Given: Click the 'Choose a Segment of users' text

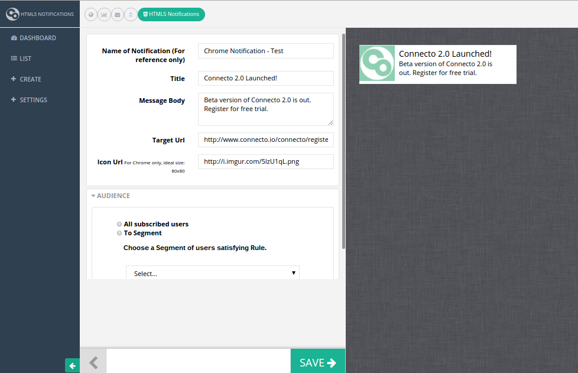Looking at the screenshot, I should click(x=195, y=248).
